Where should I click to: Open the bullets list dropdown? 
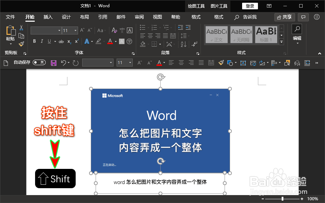coord(148,28)
